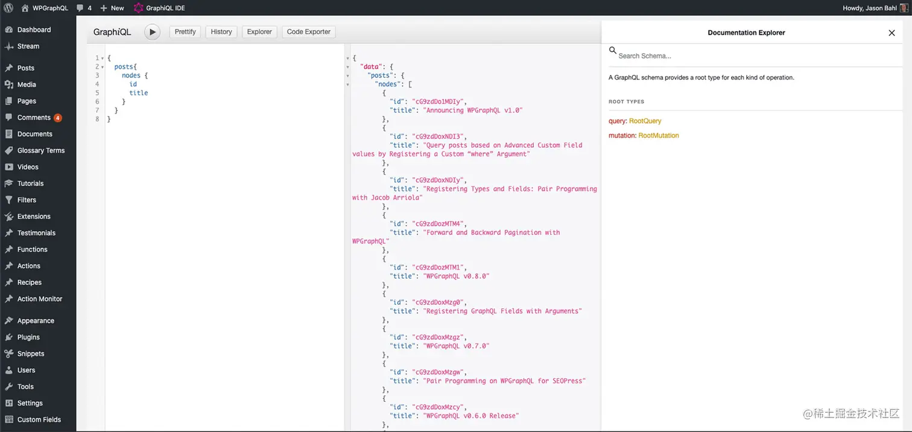912x432 pixels.
Task: Open the RootMutation type docs
Action: [659, 136]
